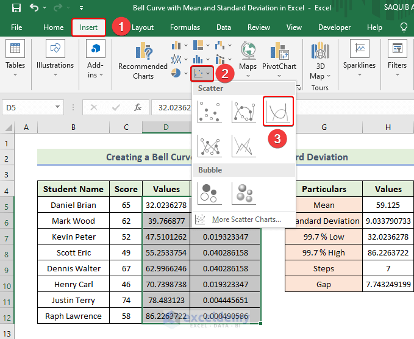Switch to the View tab
The image size is (414, 339).
[294, 27]
